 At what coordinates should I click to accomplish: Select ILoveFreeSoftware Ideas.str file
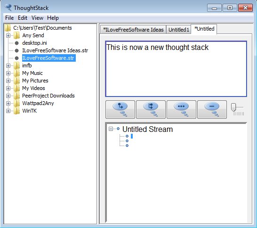55,50
